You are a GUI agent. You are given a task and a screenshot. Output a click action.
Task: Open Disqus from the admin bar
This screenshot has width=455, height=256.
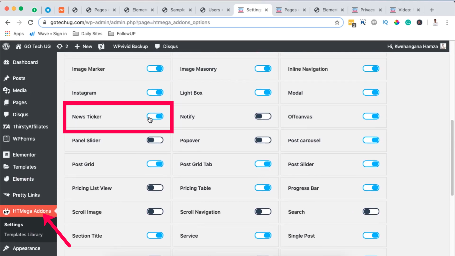[x=167, y=46]
